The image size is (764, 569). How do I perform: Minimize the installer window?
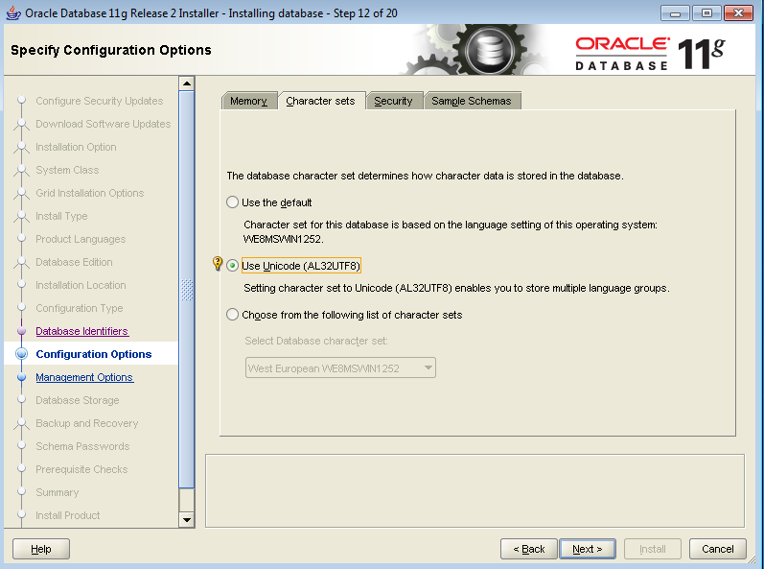(675, 13)
